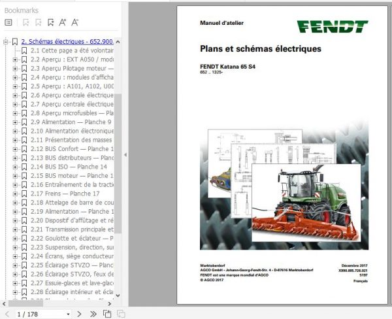This screenshot has height=319, width=392.
Task: Expand the 2.12 BUS Confort node
Action: 15,149
